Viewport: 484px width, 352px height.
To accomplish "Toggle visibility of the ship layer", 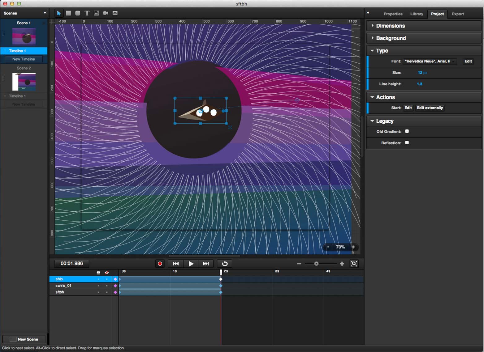I will 107,279.
